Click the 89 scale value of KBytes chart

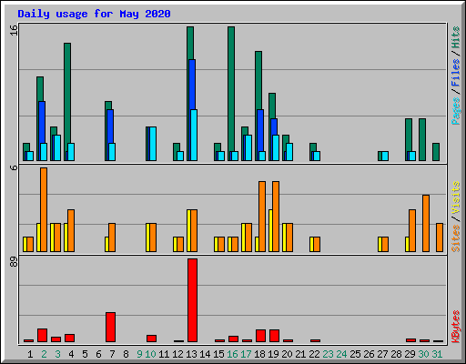(14, 261)
